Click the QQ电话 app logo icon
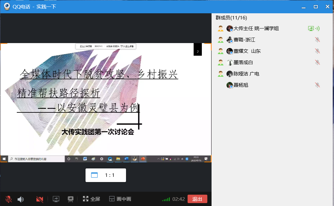This screenshot has height=206, width=334. [7, 6]
